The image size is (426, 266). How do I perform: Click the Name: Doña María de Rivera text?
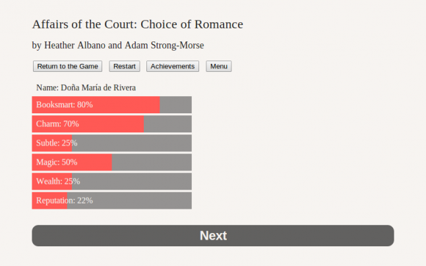86,87
